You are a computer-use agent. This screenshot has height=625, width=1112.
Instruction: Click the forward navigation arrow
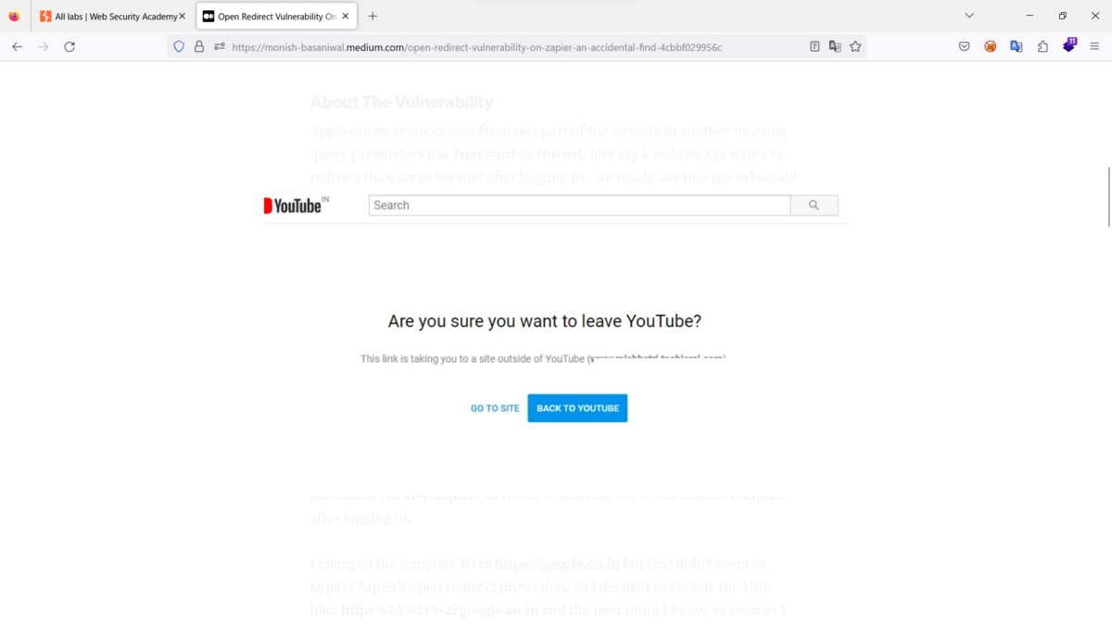[x=43, y=46]
